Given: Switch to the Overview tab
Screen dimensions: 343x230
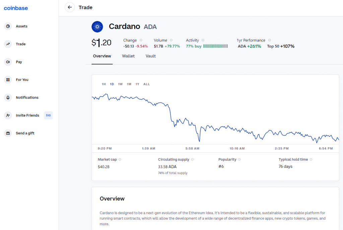Looking at the screenshot, I should (102, 56).
